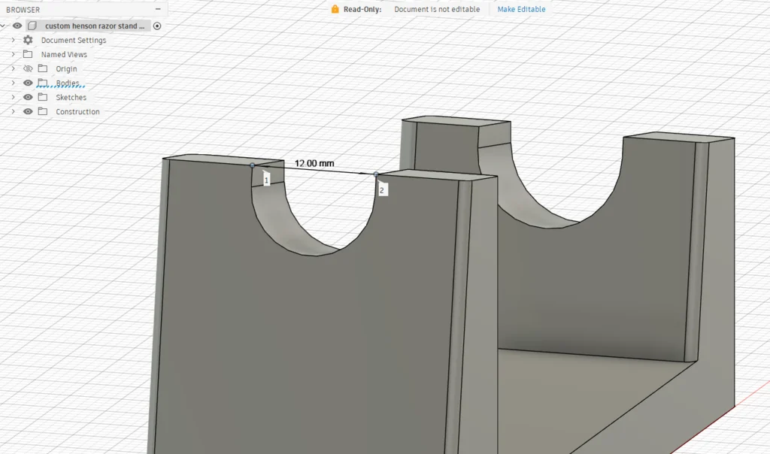
Task: Click the Bodies folder icon
Action: (42, 83)
